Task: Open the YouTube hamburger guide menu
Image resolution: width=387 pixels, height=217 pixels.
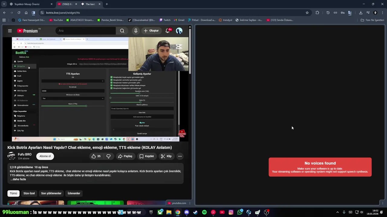Action: pos(10,31)
